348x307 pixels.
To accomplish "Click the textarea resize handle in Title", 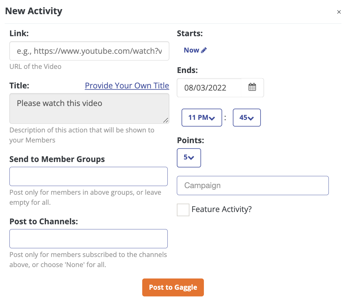I will (166, 120).
